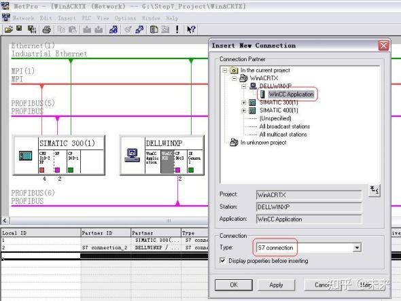Click the Open project folder toolbar icon

point(8,29)
